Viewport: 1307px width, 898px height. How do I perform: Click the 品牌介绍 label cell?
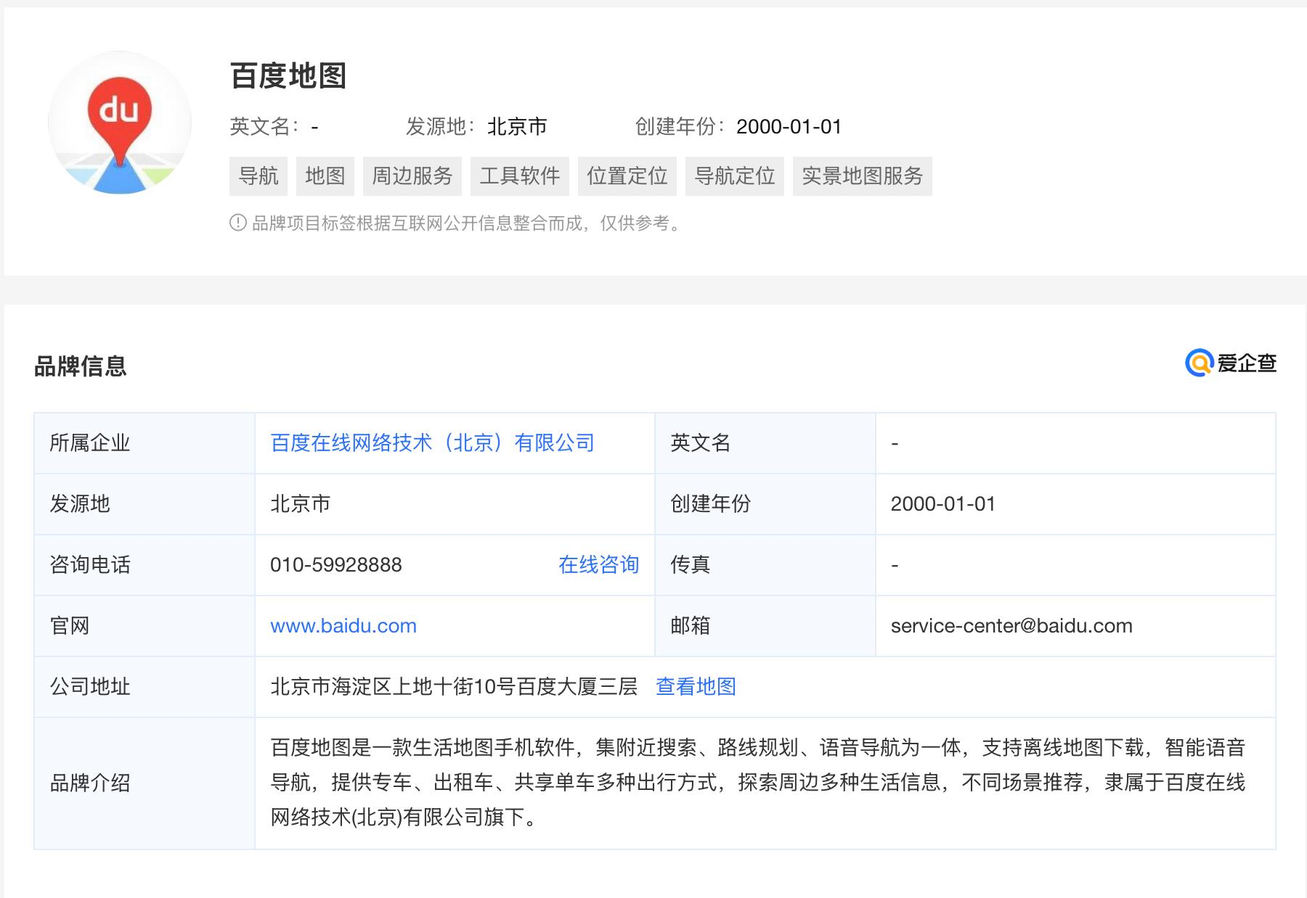pyautogui.click(x=144, y=783)
